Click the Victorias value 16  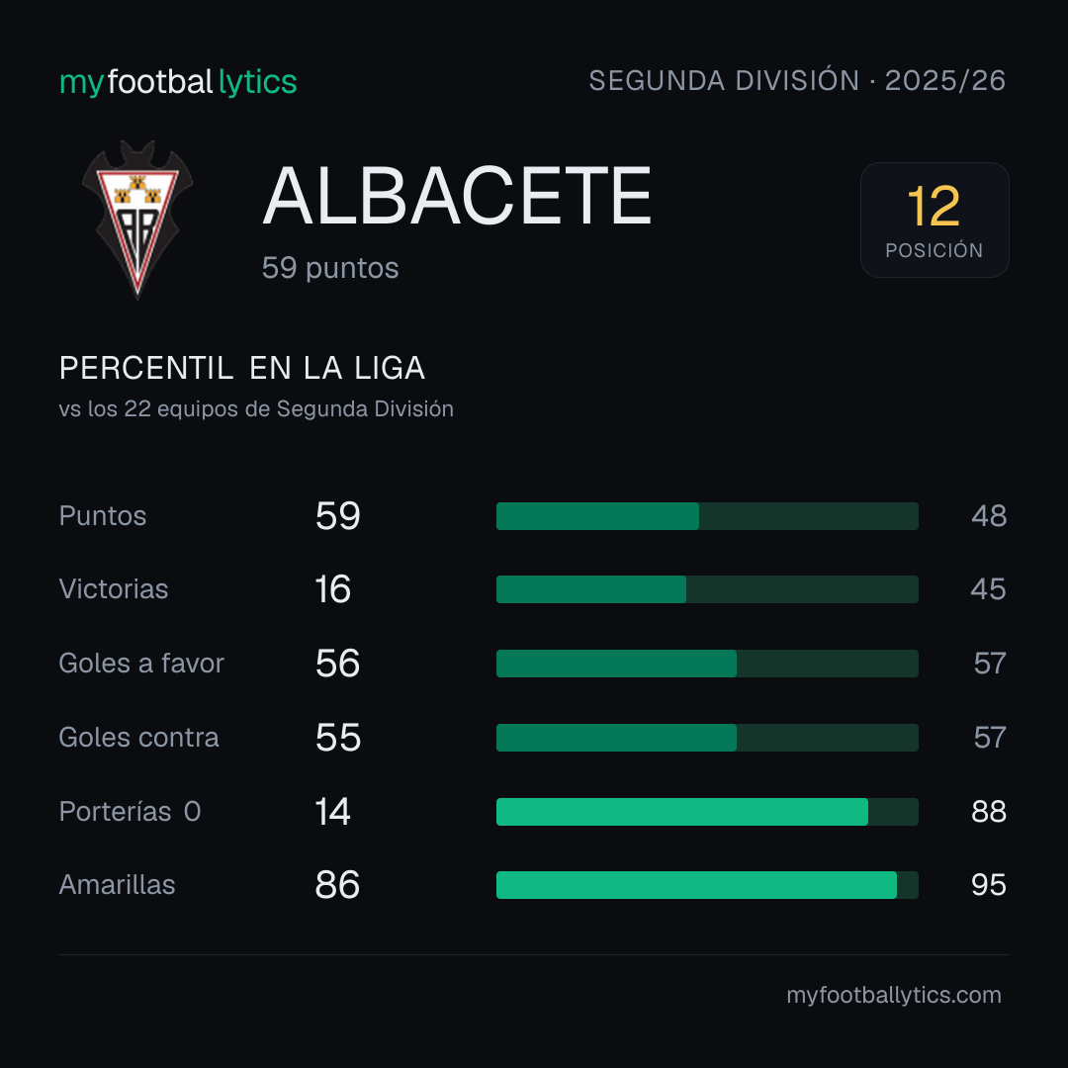click(333, 589)
